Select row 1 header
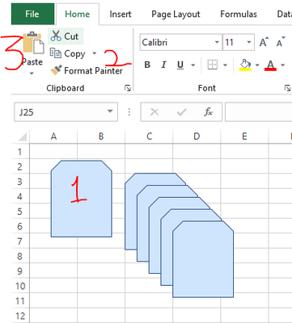292x323 pixels. point(20,152)
